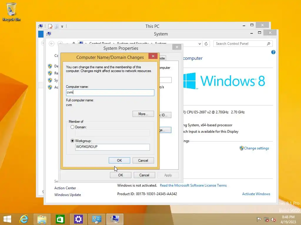Expand the address bar history dropdown
Image resolution: width=301 pixels, height=225 pixels.
click(x=200, y=44)
